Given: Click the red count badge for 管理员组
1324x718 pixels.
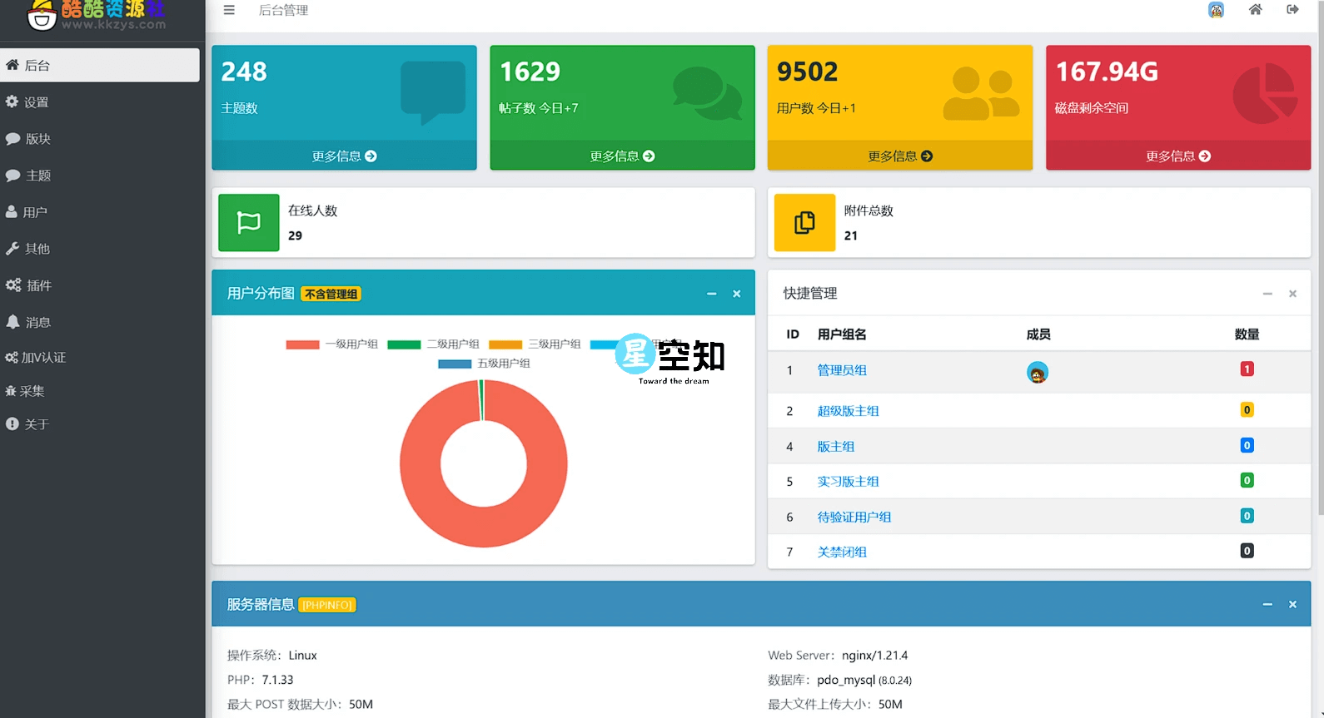Looking at the screenshot, I should coord(1247,369).
